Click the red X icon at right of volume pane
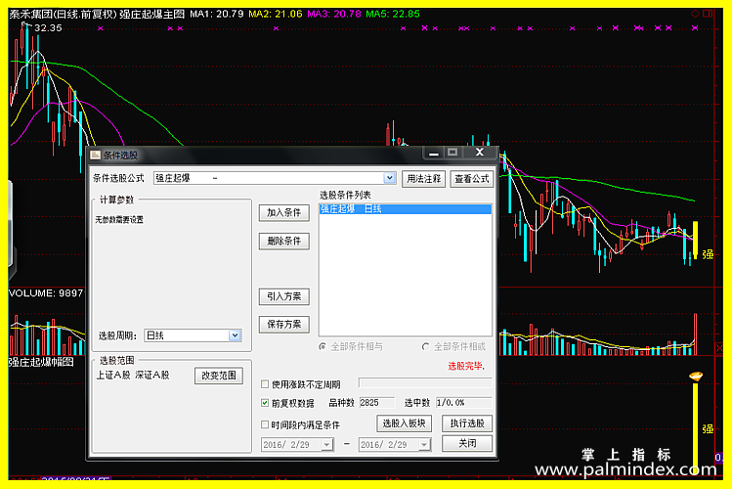This screenshot has width=732, height=489. [x=719, y=348]
